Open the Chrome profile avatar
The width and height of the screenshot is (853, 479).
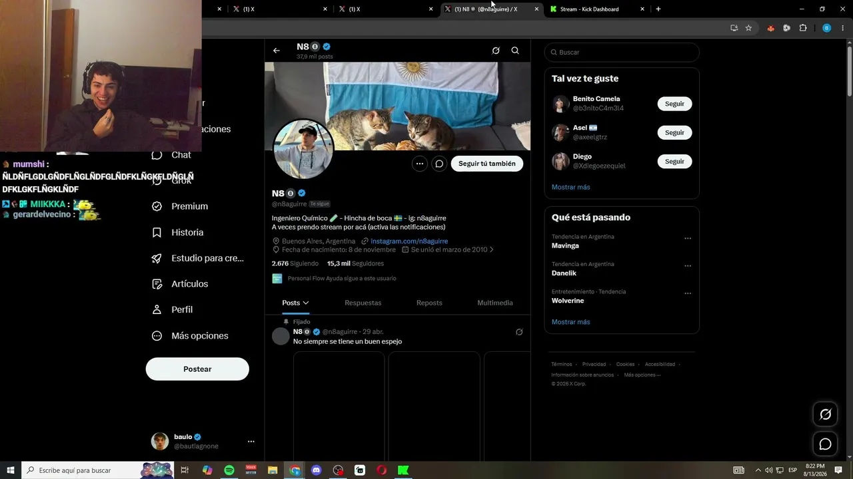tap(826, 28)
